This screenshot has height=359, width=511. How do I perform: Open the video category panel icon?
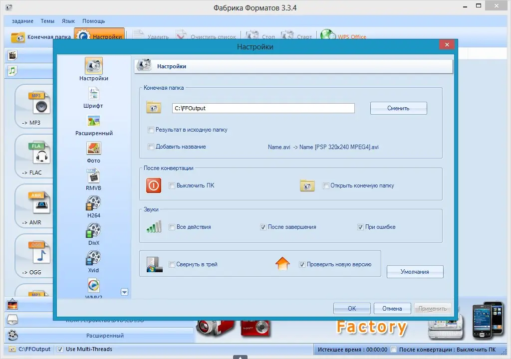pyautogui.click(x=12, y=55)
